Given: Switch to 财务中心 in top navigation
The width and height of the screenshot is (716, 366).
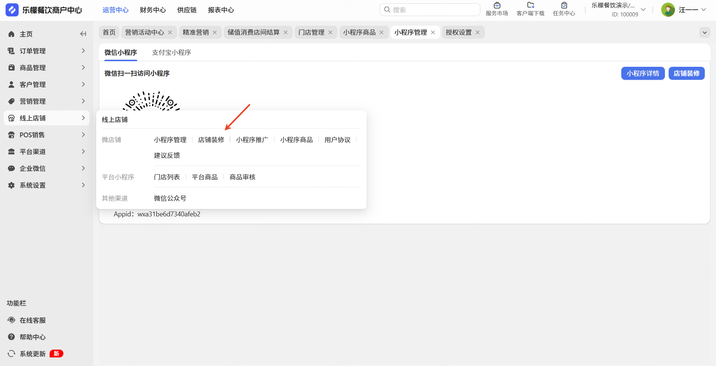Looking at the screenshot, I should coord(153,10).
